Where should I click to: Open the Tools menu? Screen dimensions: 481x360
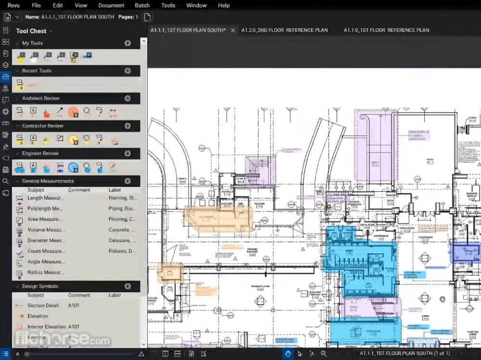tap(168, 5)
